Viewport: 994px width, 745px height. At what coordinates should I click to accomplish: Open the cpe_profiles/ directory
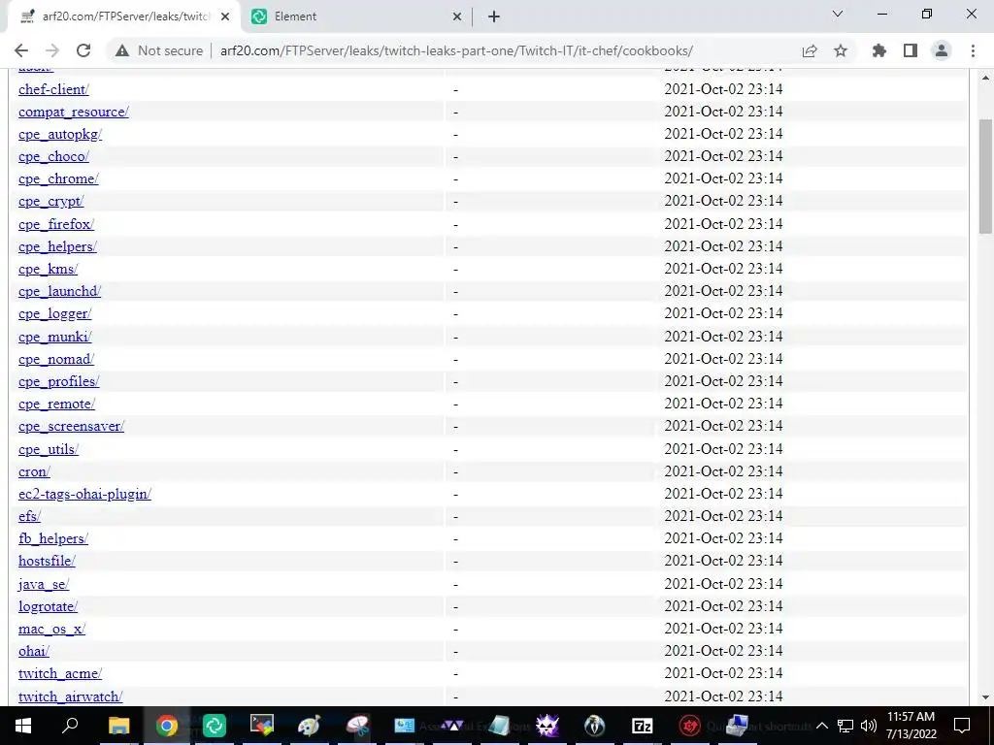pos(59,381)
